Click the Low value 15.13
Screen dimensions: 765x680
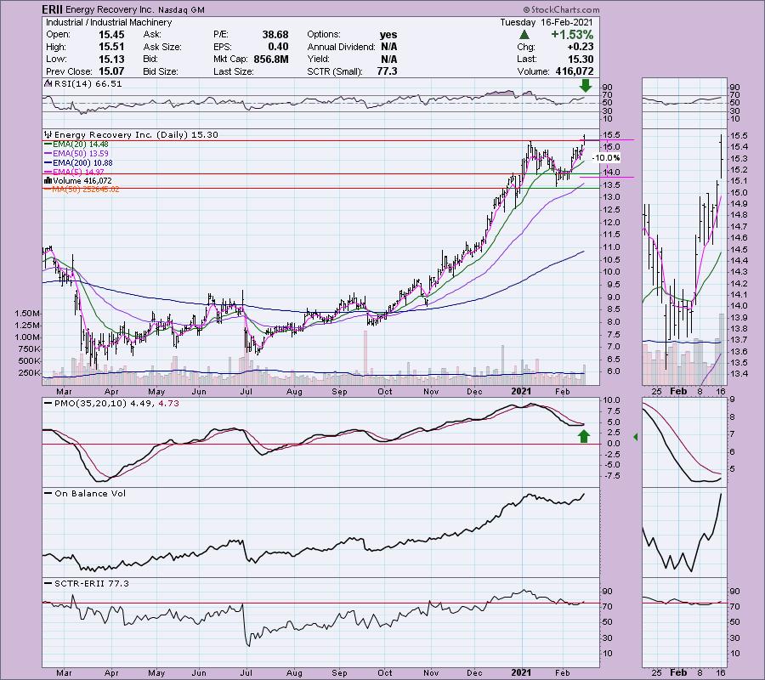coord(111,59)
